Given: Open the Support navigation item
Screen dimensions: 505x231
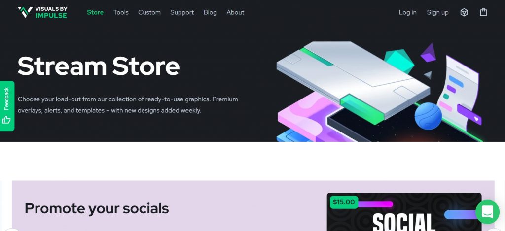Looking at the screenshot, I should pos(182,12).
